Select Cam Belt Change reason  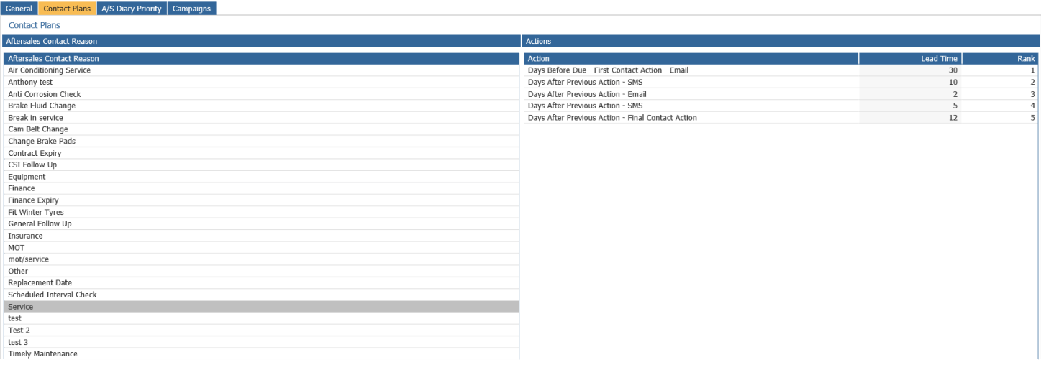point(261,129)
